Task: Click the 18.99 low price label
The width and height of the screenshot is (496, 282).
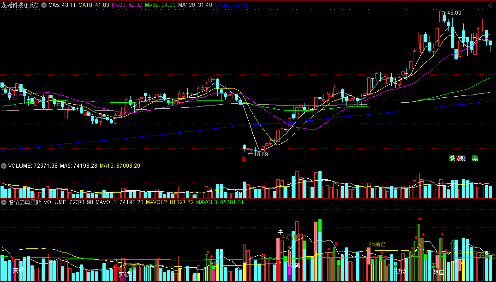Action: (261, 154)
